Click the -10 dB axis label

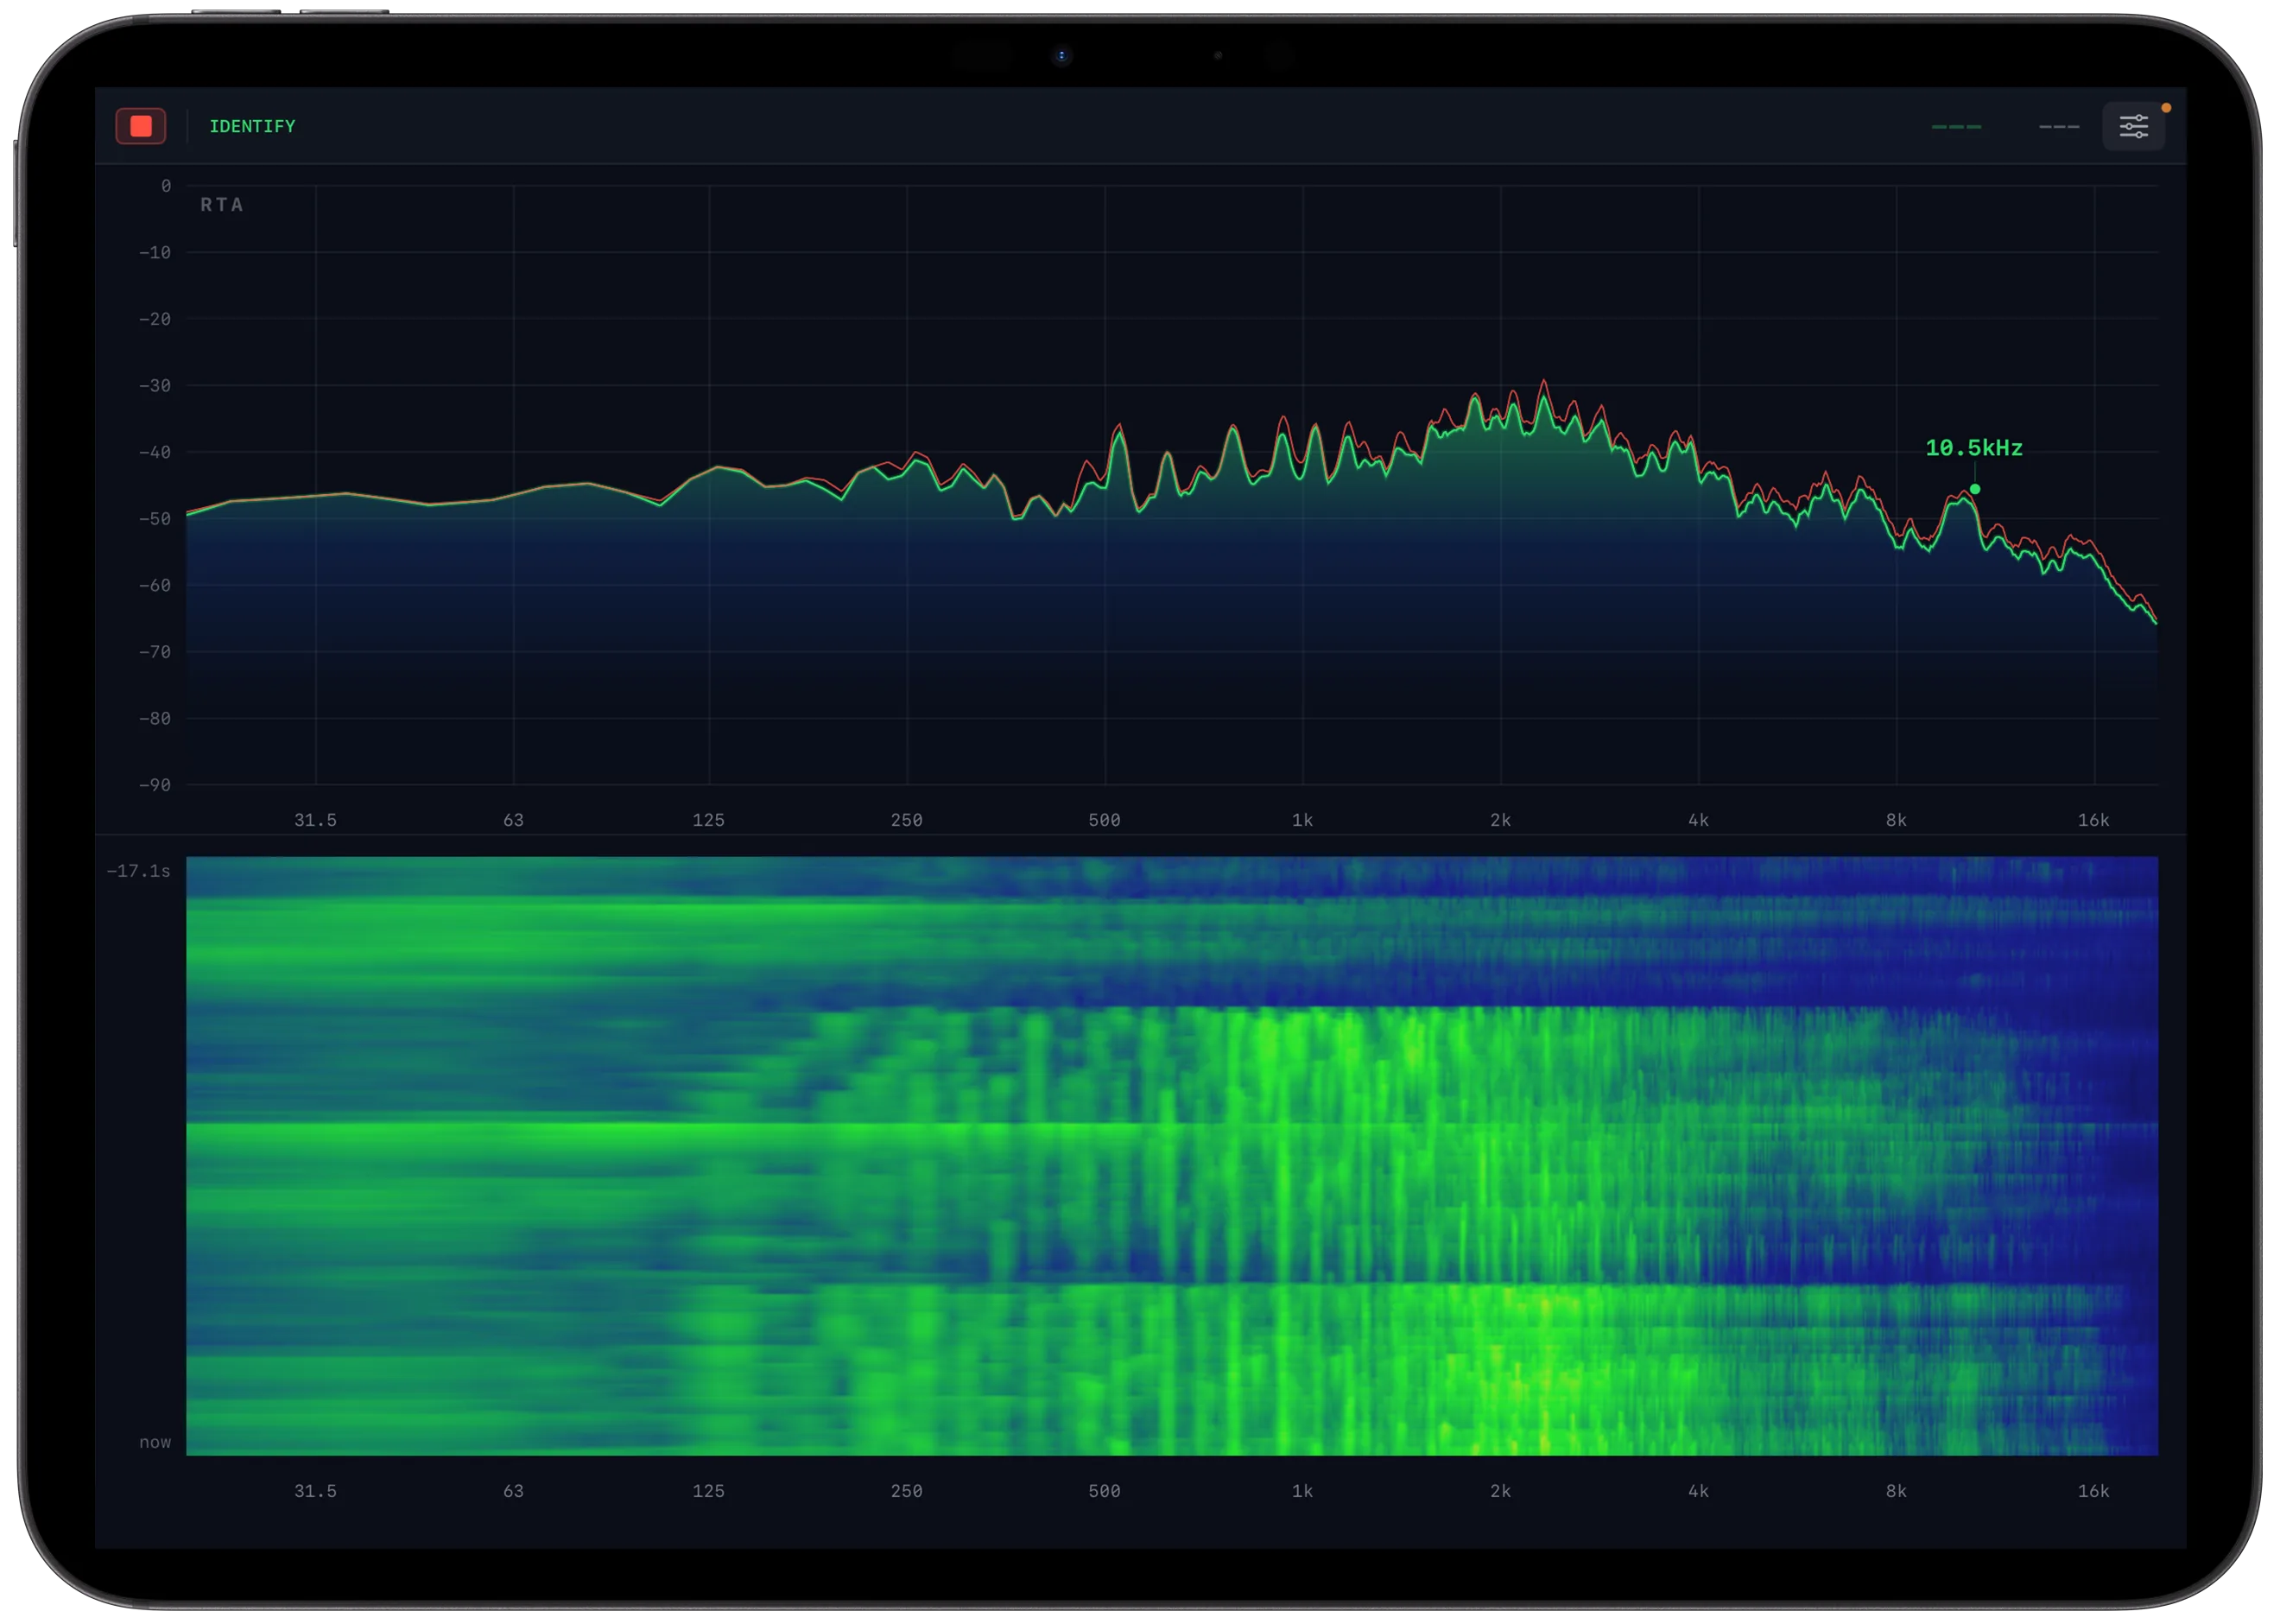(x=155, y=253)
